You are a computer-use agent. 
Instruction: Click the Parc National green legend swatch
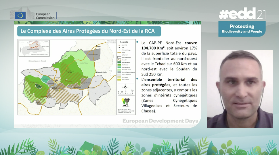(x=119, y=65)
